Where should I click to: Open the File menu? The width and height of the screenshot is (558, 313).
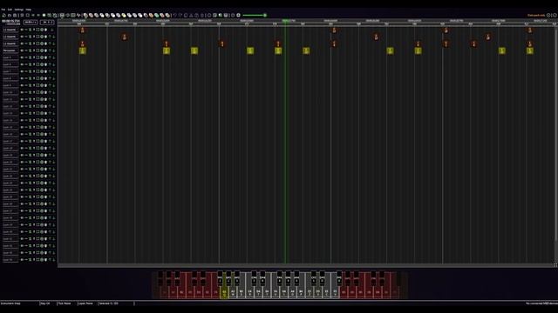tap(3, 10)
